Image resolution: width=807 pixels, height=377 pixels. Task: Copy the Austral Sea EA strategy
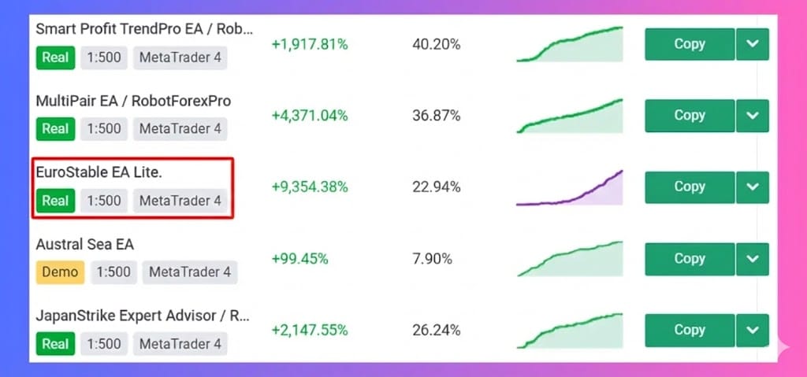689,259
